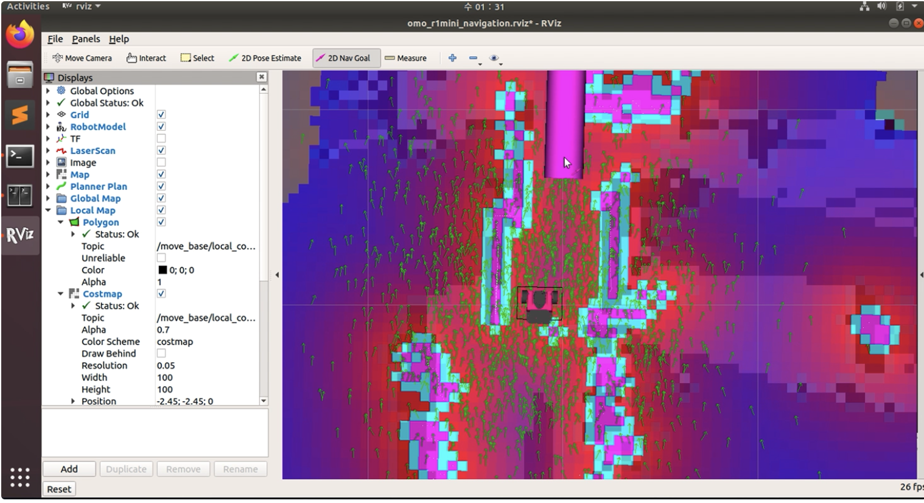Viewport: 924px width, 503px height.
Task: Open the rviz app menu in top bar
Action: pos(82,6)
